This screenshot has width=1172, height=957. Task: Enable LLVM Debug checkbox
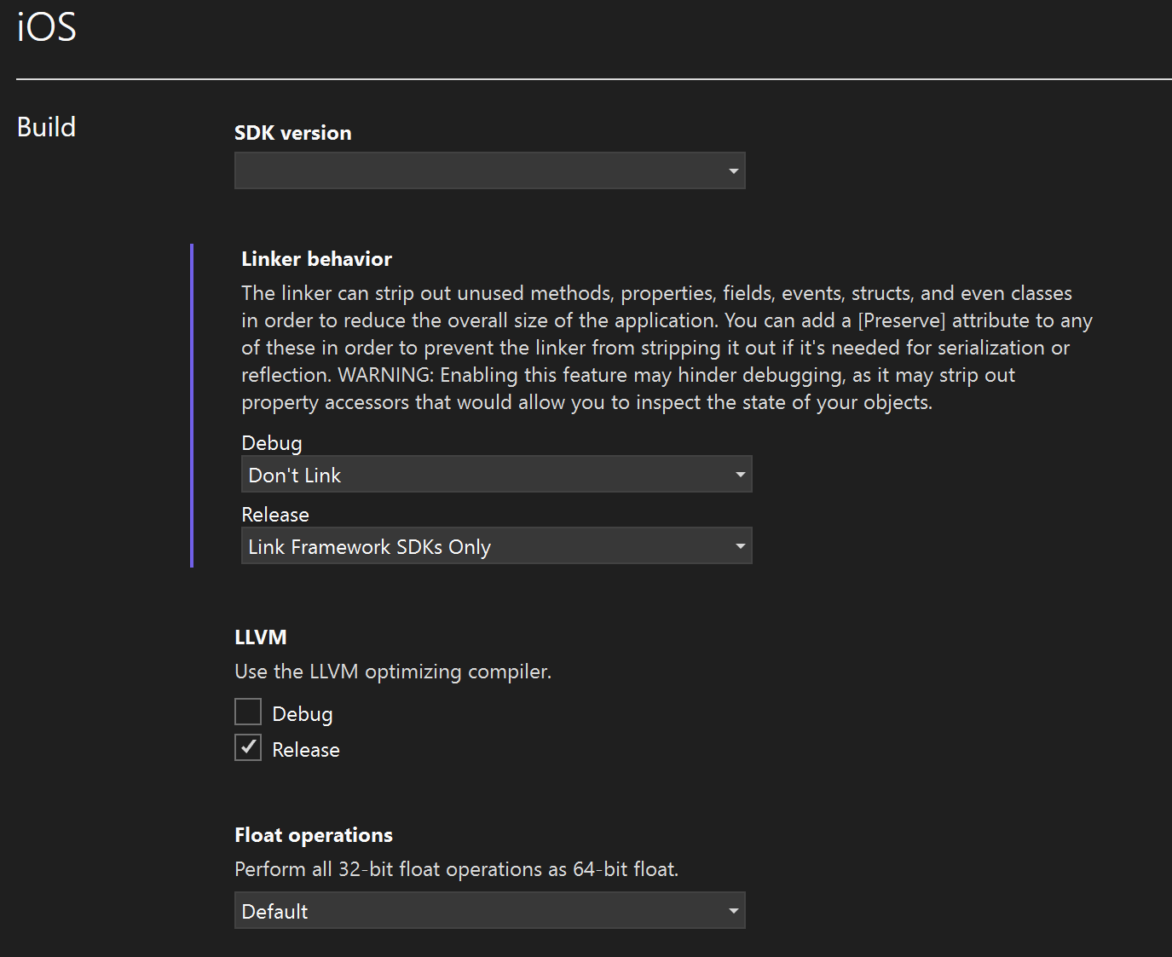(x=248, y=712)
